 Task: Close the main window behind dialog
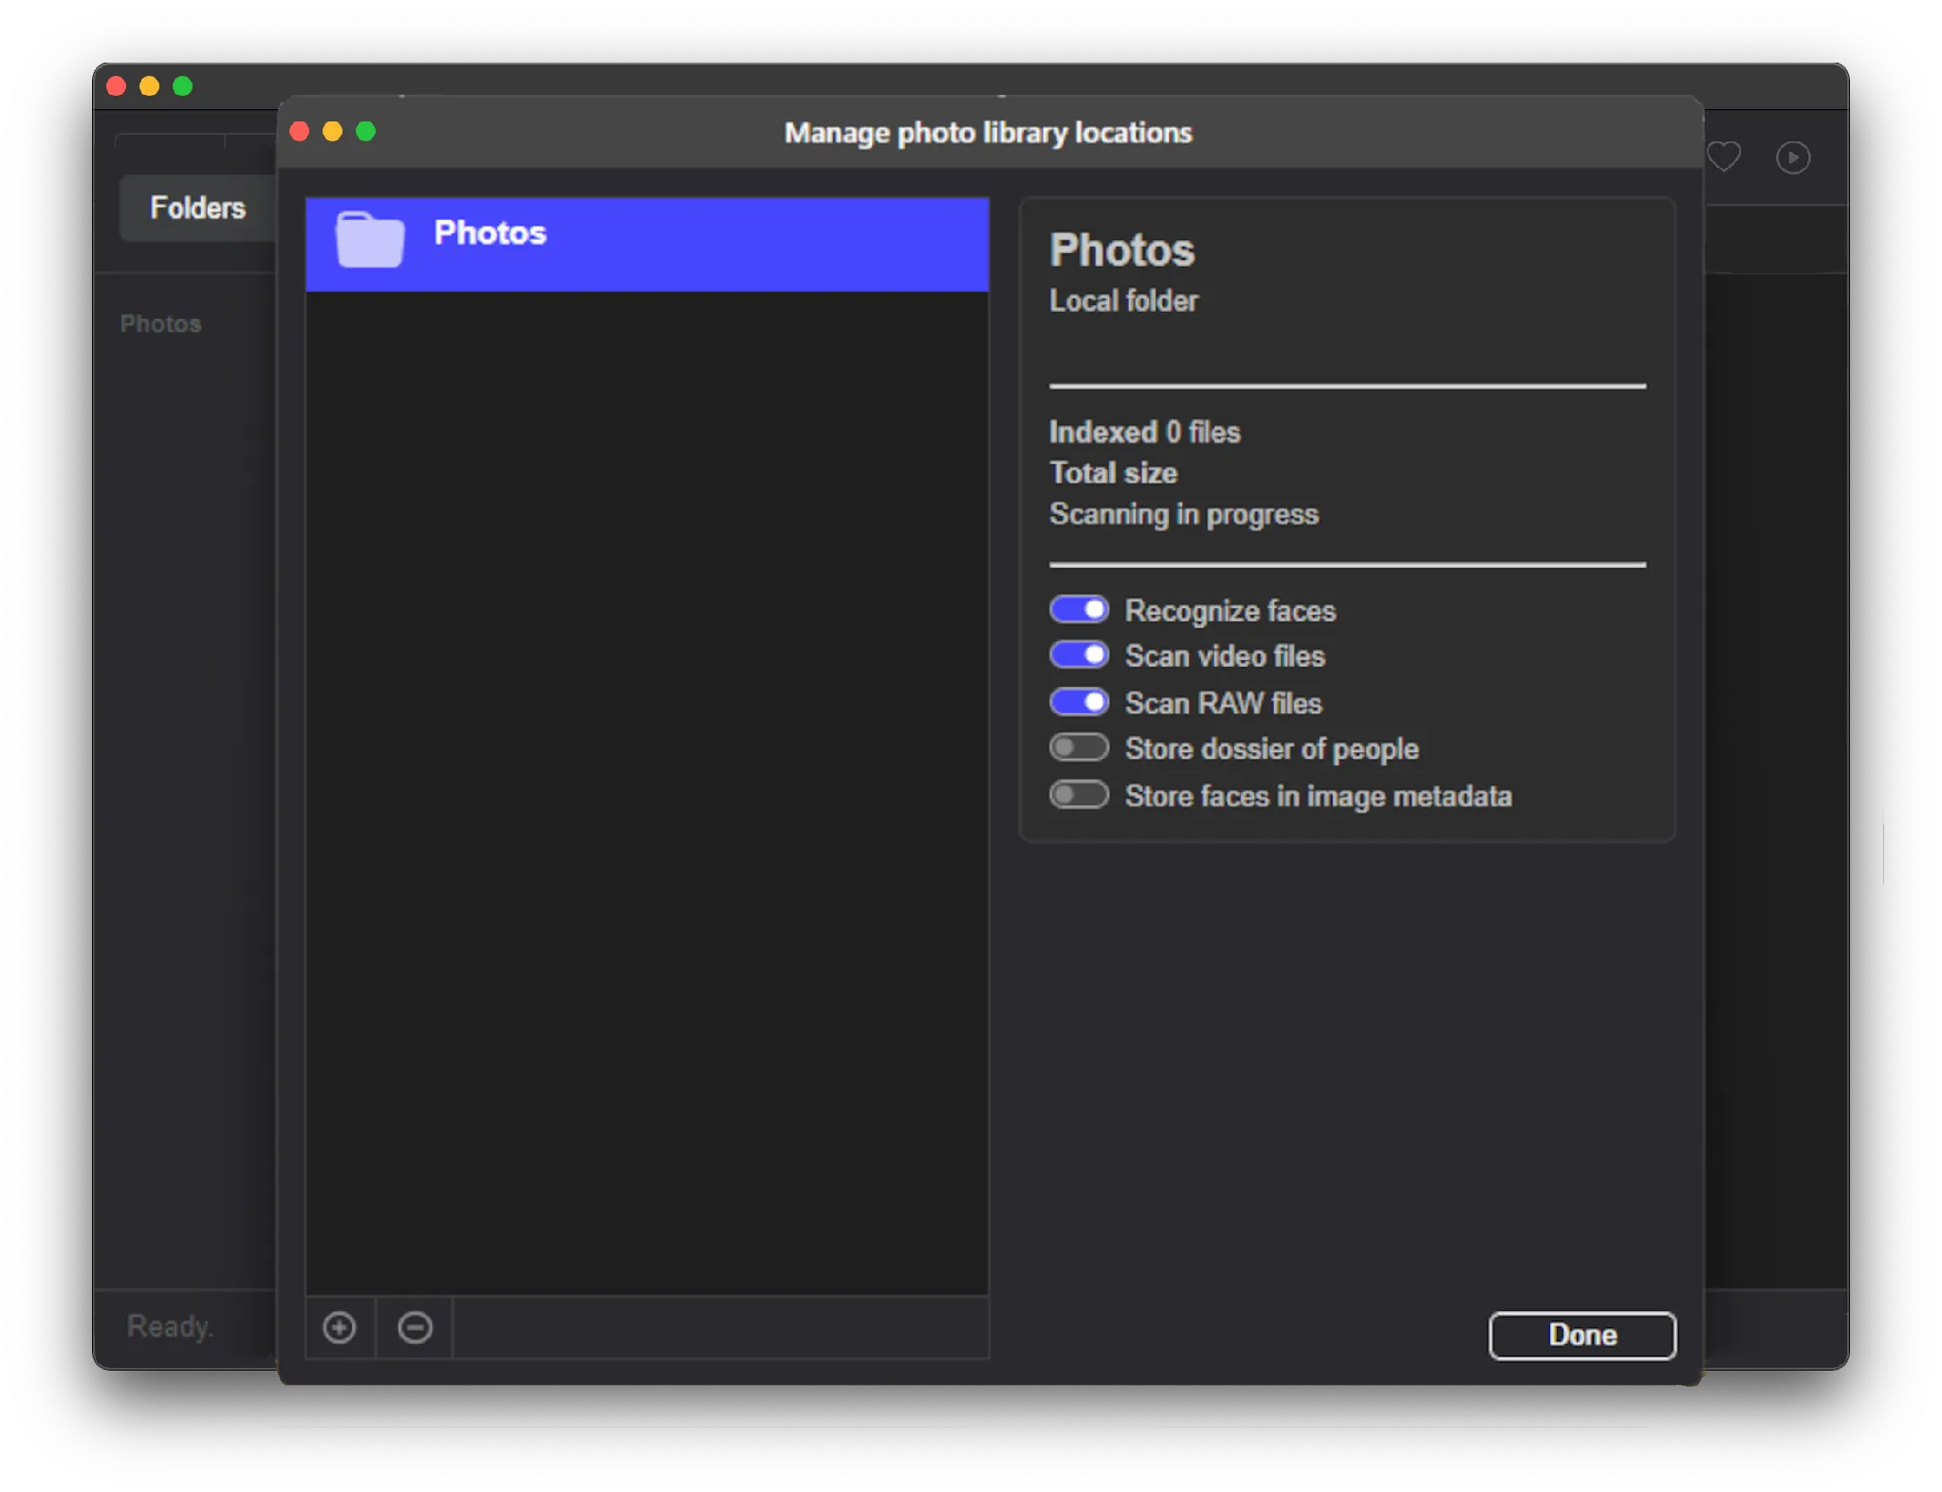(x=117, y=86)
